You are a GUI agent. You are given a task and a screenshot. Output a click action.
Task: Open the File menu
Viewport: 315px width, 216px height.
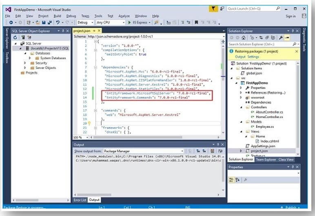[8, 16]
